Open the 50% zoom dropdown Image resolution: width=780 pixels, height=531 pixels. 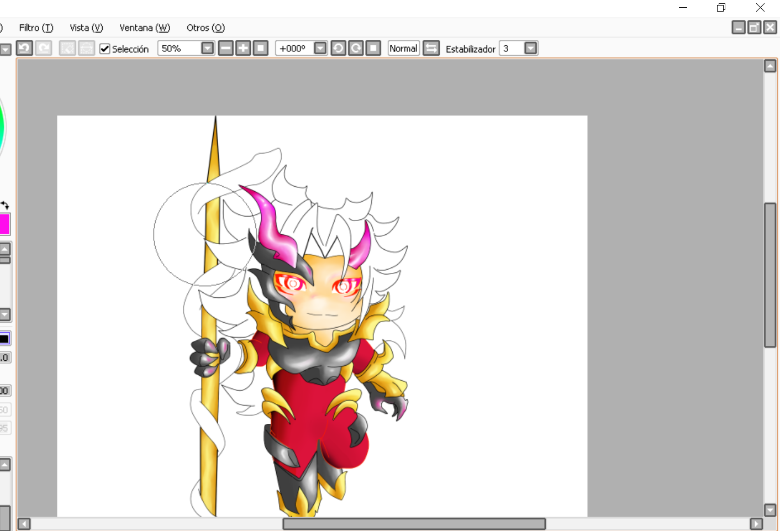208,48
